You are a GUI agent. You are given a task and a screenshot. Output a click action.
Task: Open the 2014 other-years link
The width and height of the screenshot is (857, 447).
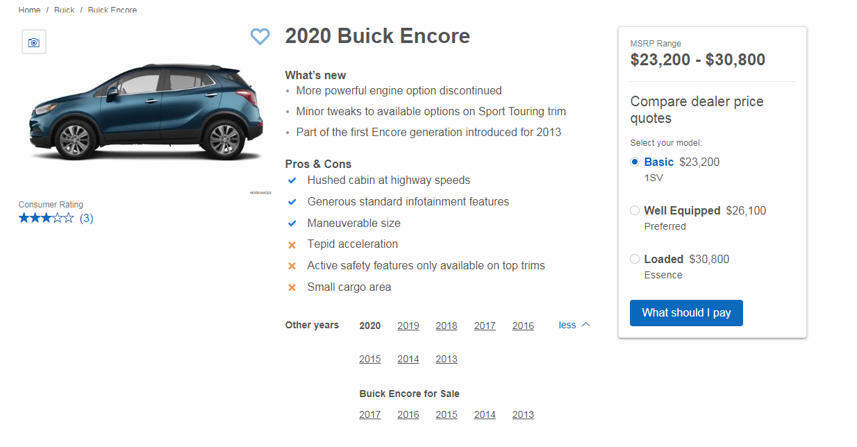tap(408, 360)
